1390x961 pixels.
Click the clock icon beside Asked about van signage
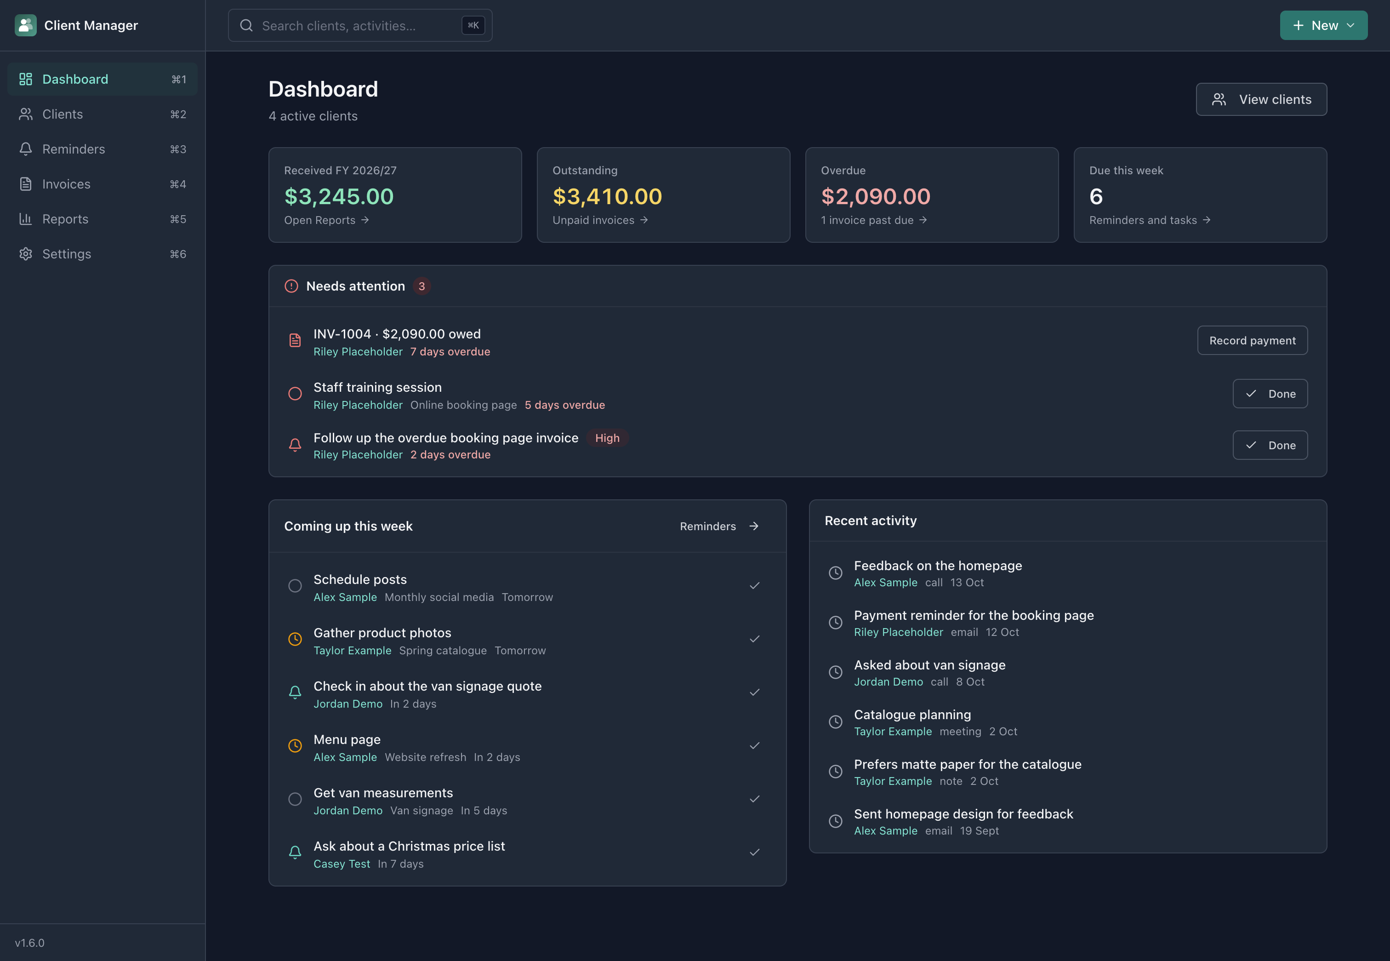pyautogui.click(x=836, y=673)
